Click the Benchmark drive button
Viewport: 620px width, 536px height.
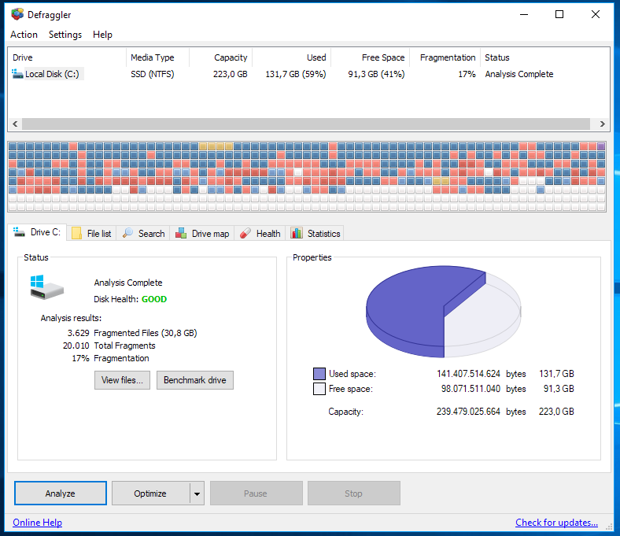coord(195,380)
